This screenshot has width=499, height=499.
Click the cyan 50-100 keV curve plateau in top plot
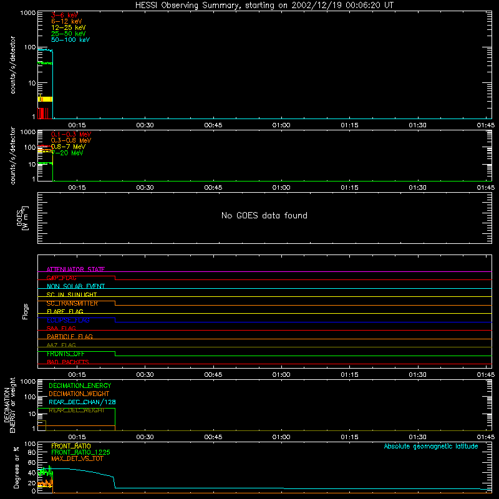pyautogui.click(x=45, y=50)
